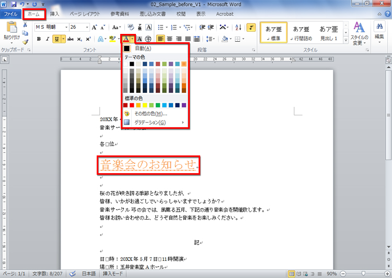Switch to the Acrobat tab
The width and height of the screenshot is (392, 278).
click(x=225, y=14)
